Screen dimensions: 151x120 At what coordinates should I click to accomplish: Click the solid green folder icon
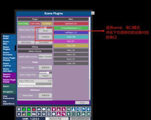29,109
